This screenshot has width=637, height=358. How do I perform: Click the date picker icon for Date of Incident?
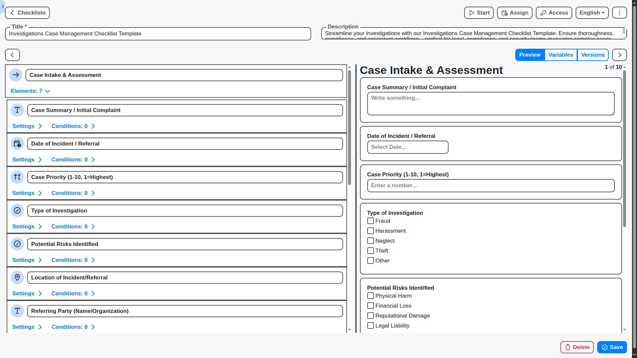[x=17, y=144]
